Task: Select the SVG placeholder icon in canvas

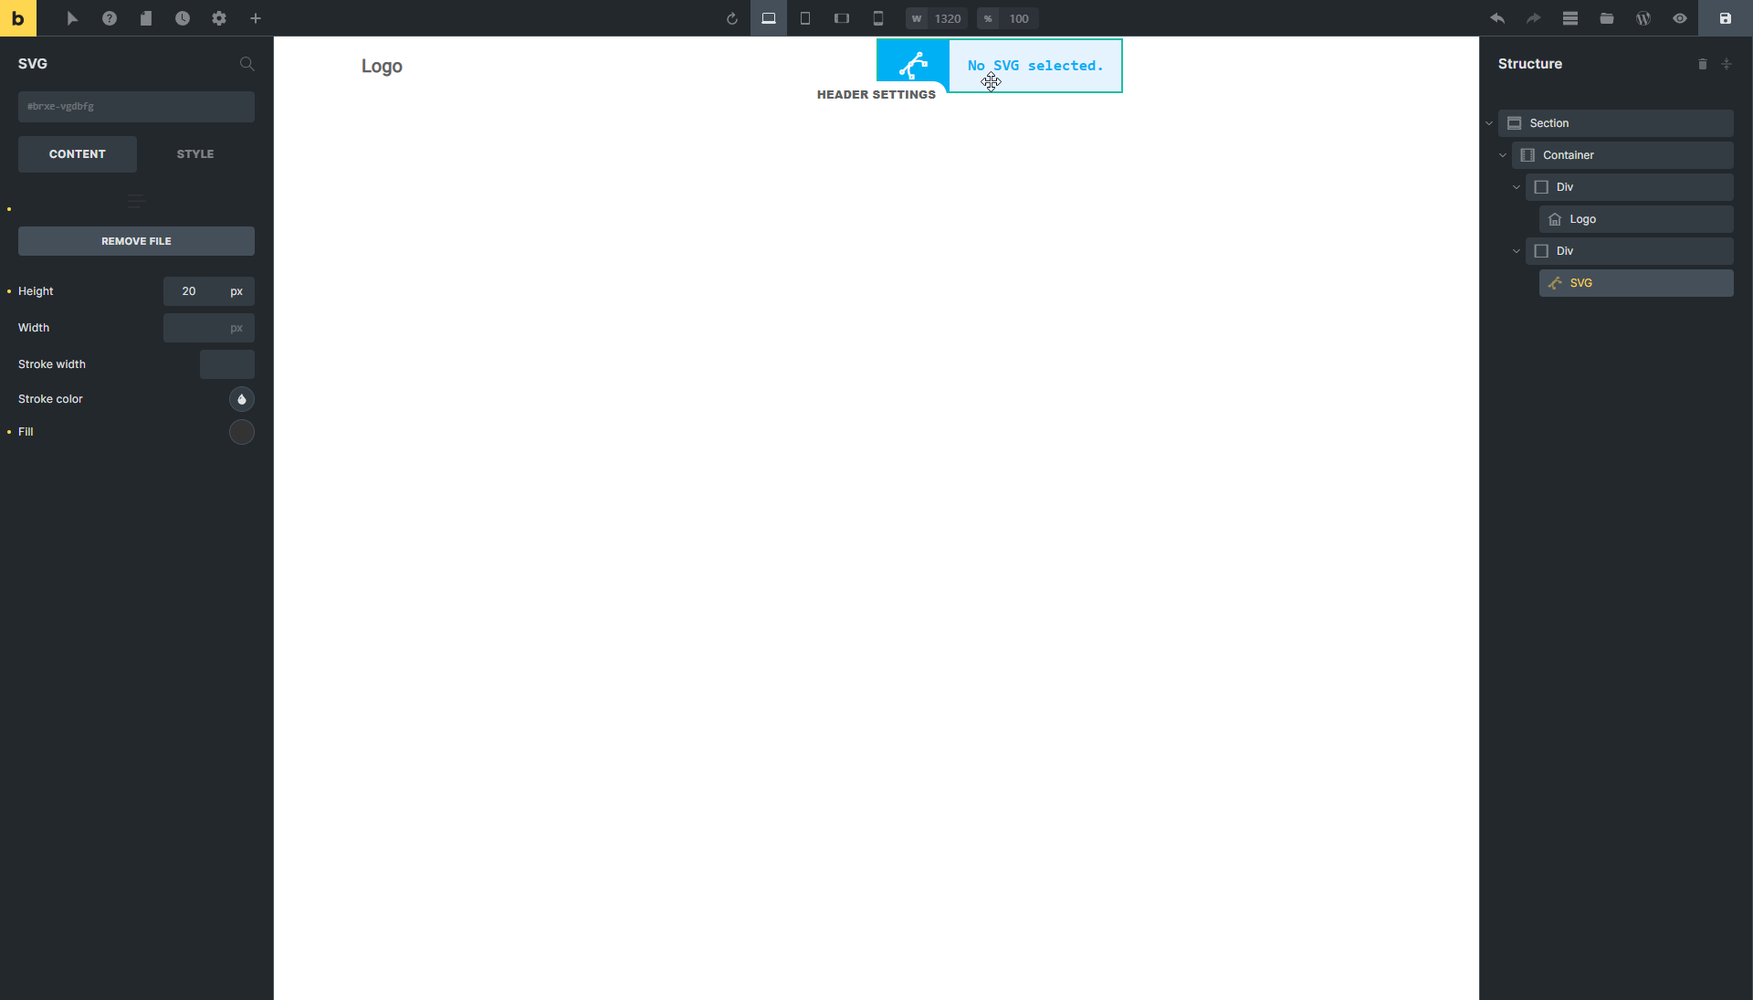Action: click(913, 65)
